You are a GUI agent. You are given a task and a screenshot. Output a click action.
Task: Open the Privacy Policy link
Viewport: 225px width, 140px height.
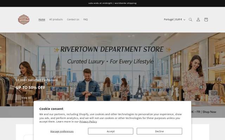click(x=88, y=121)
